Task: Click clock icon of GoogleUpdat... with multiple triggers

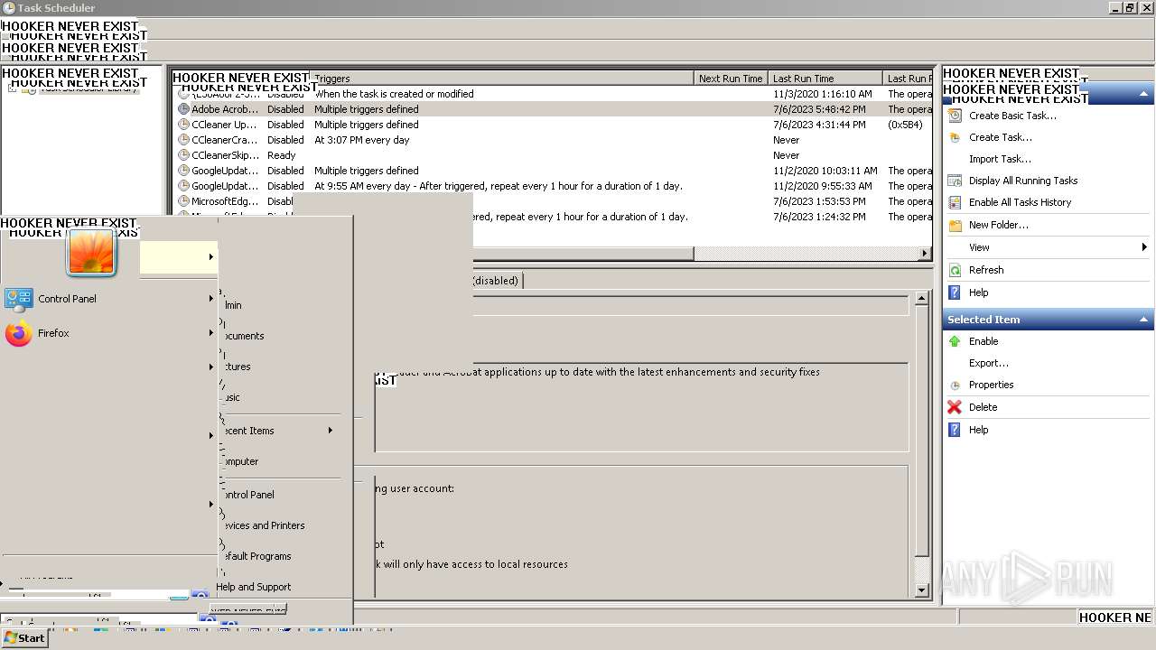Action: 183,171
